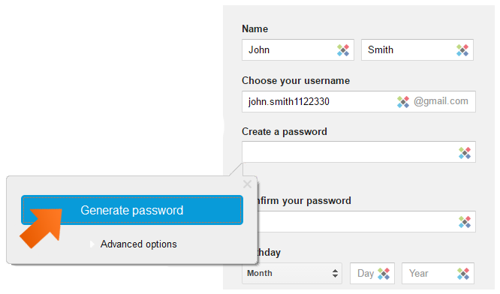The height and width of the screenshot is (294, 500).
Task: Click the triangle beside Advanced options
Action: click(92, 244)
